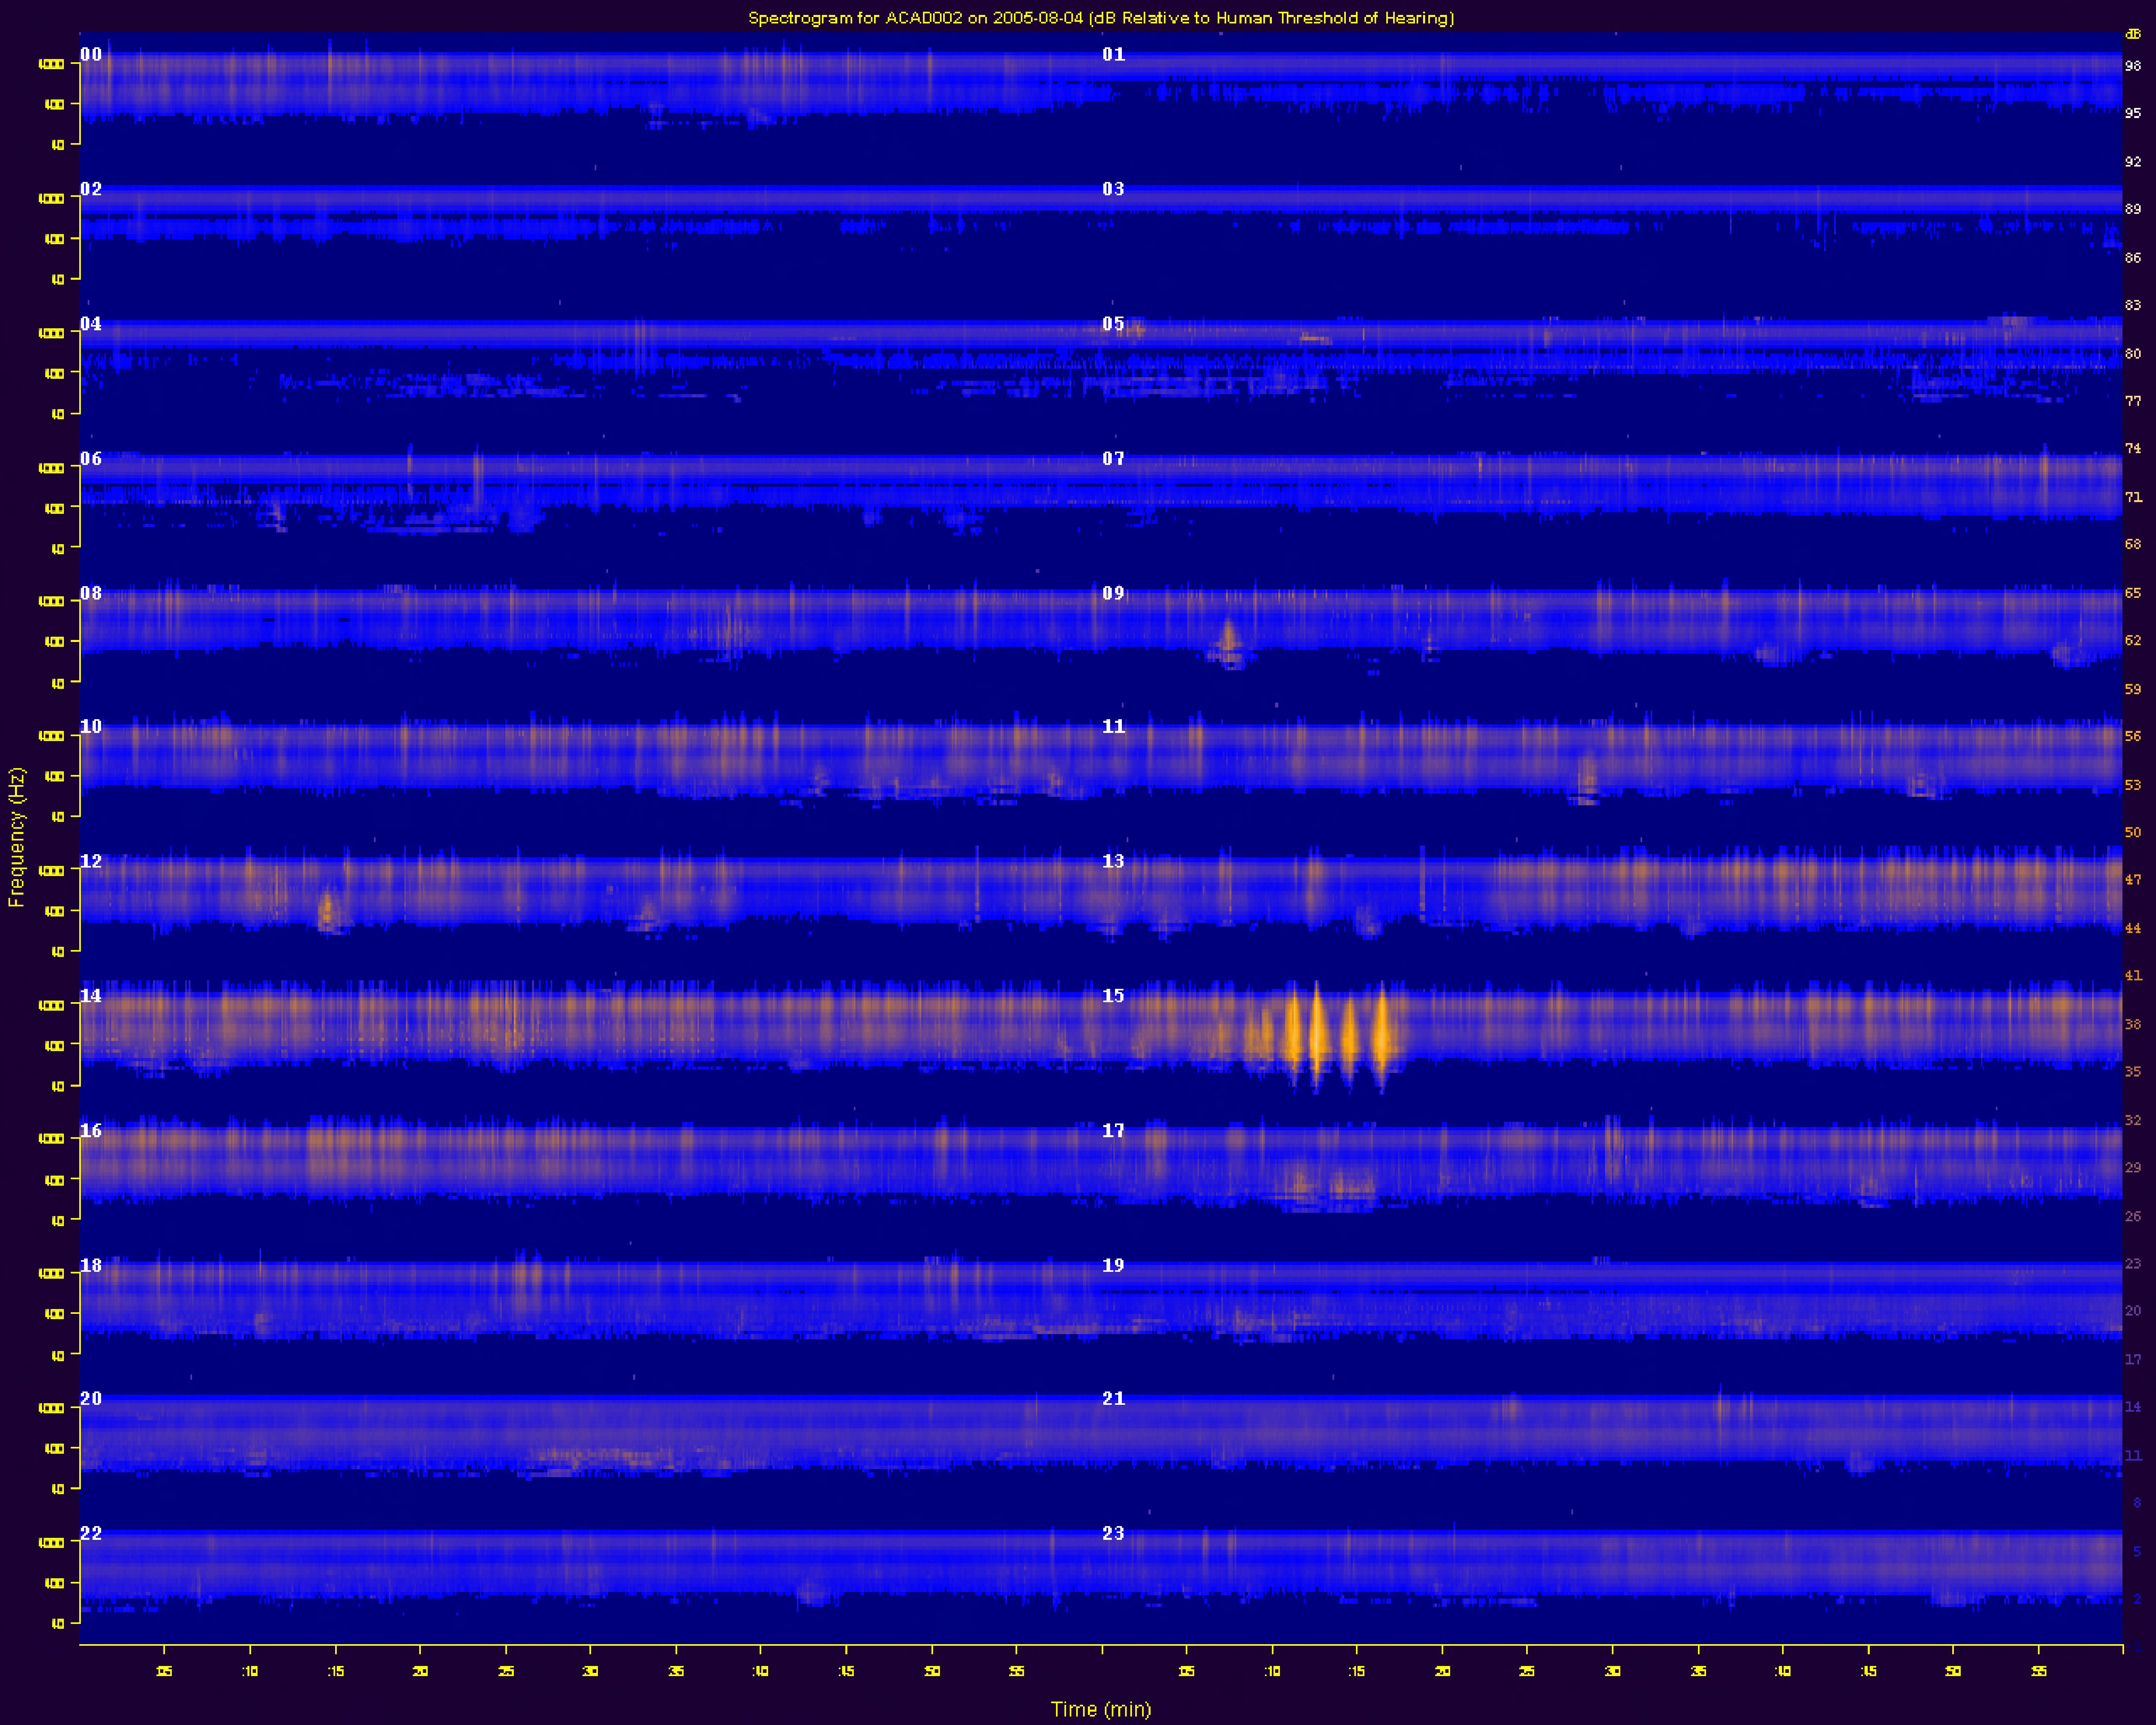Pick the 41 value on the dB scale
The height and width of the screenshot is (1725, 2156).
click(2133, 975)
